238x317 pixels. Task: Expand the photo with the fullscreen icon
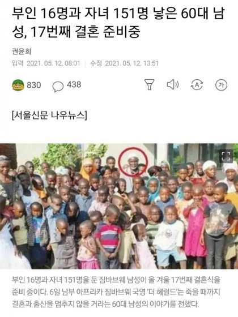[x=226, y=156]
